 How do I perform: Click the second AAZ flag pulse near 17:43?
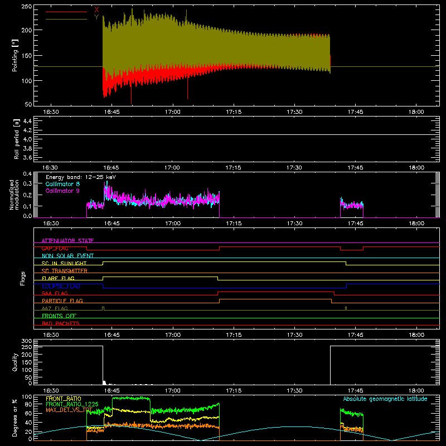tap(346, 309)
